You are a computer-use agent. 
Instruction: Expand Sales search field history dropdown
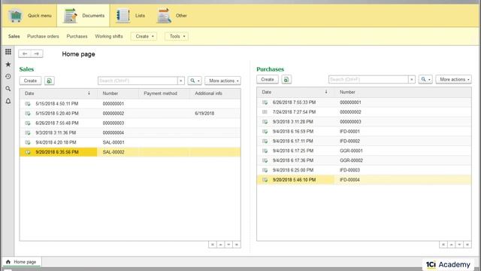[181, 81]
